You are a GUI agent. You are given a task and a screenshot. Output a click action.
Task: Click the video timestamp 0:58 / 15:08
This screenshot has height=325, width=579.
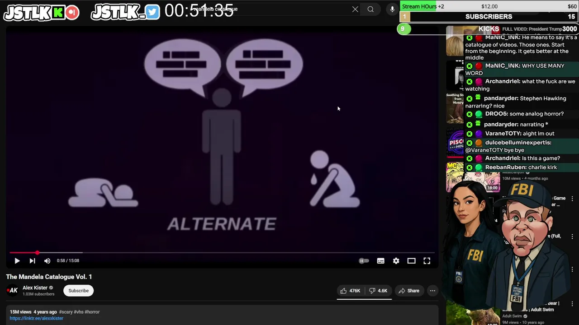[68, 261]
